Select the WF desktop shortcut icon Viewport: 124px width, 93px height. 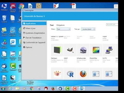(x=13, y=56)
